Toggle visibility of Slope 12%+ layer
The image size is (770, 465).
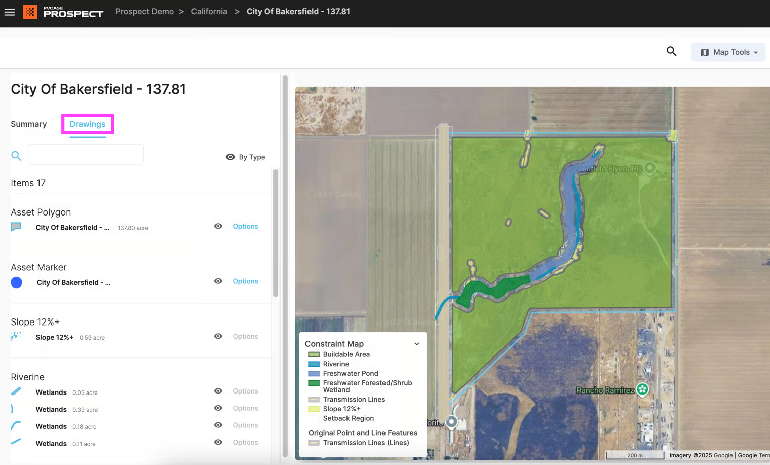pos(218,336)
